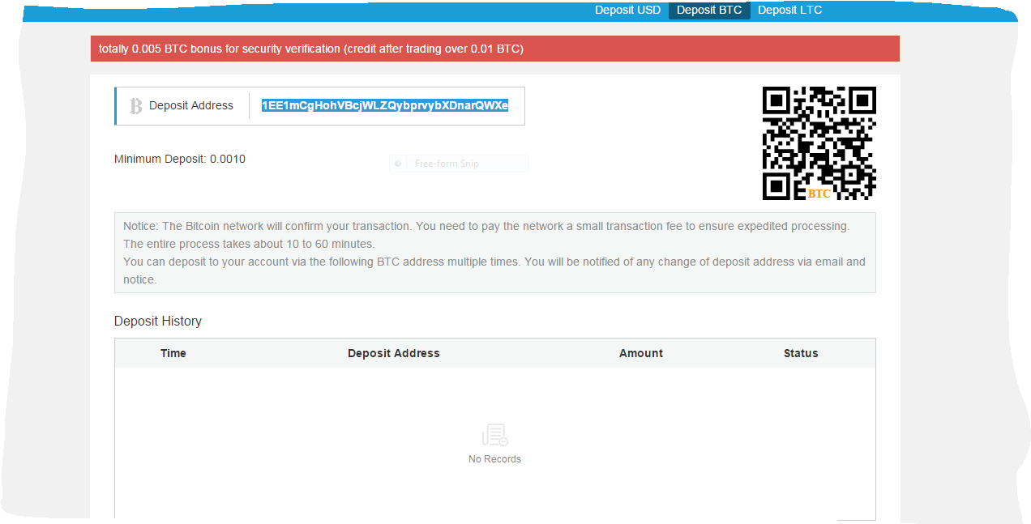Click the Bitcoin symbol beside Deposit Address
Viewport: 1031px width, 524px height.
136,106
